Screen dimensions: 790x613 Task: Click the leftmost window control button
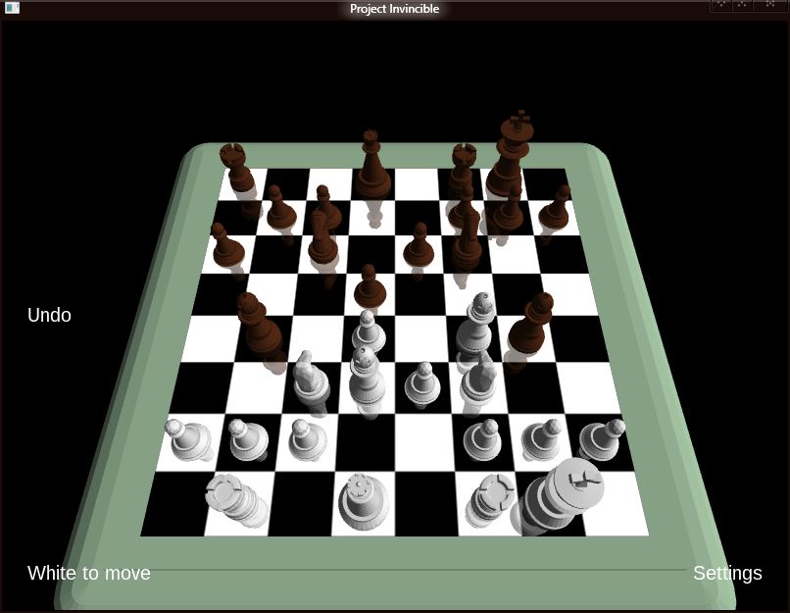(720, 5)
